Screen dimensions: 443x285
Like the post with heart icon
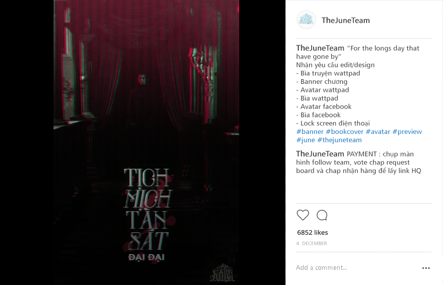tap(303, 215)
